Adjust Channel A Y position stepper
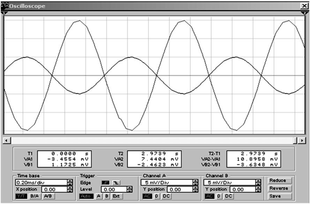 click(195, 189)
